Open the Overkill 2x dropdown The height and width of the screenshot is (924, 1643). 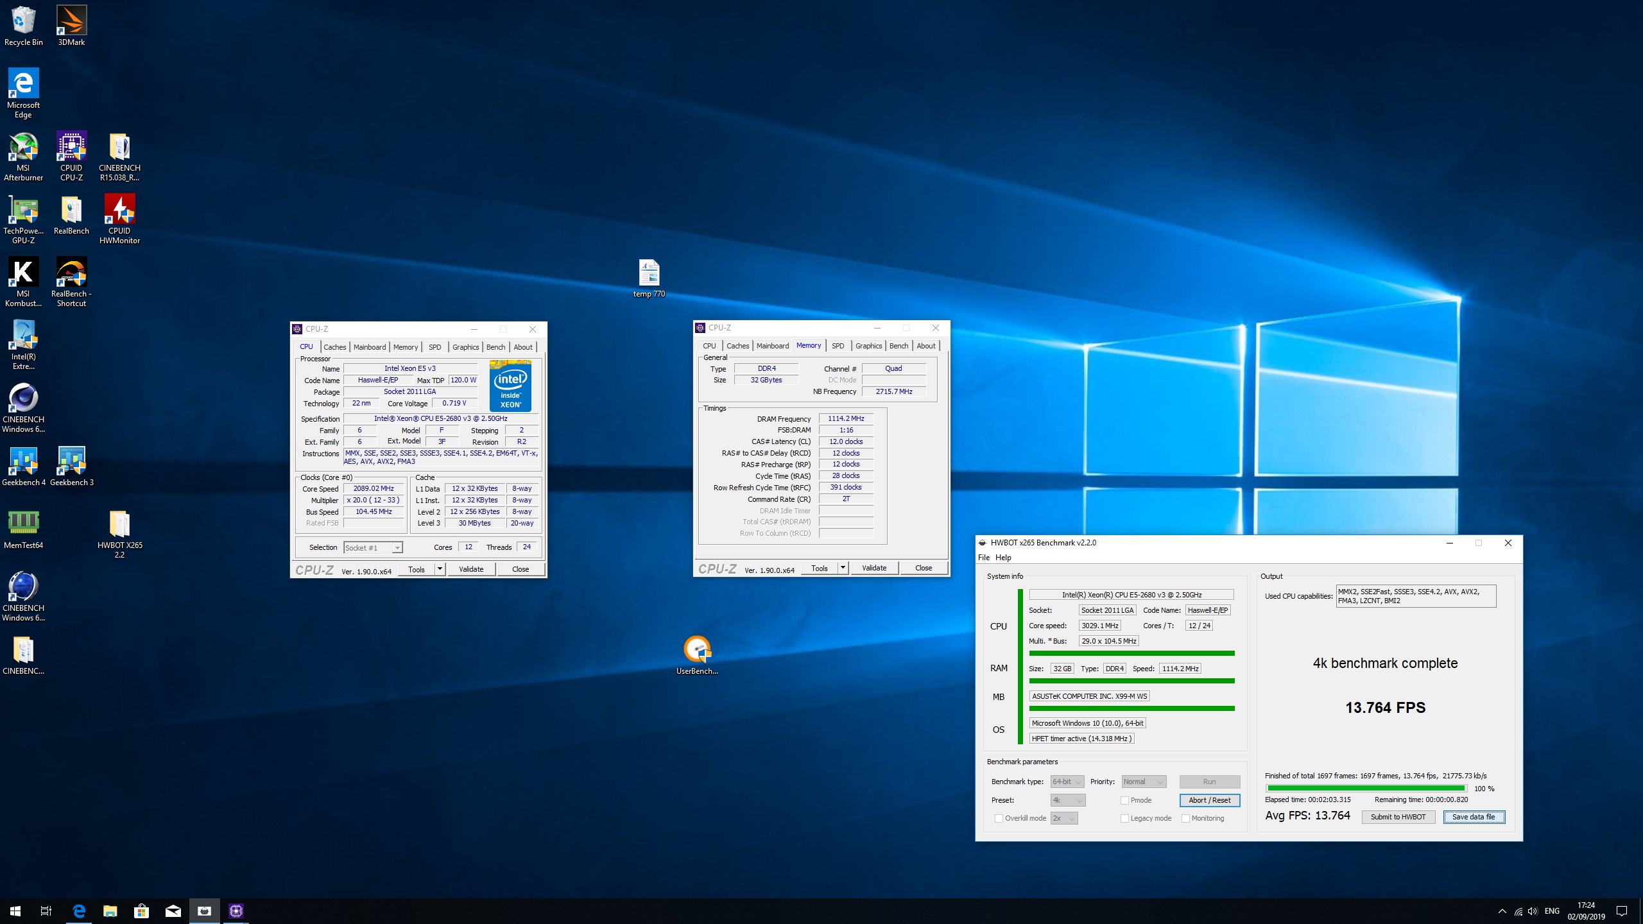1064,818
